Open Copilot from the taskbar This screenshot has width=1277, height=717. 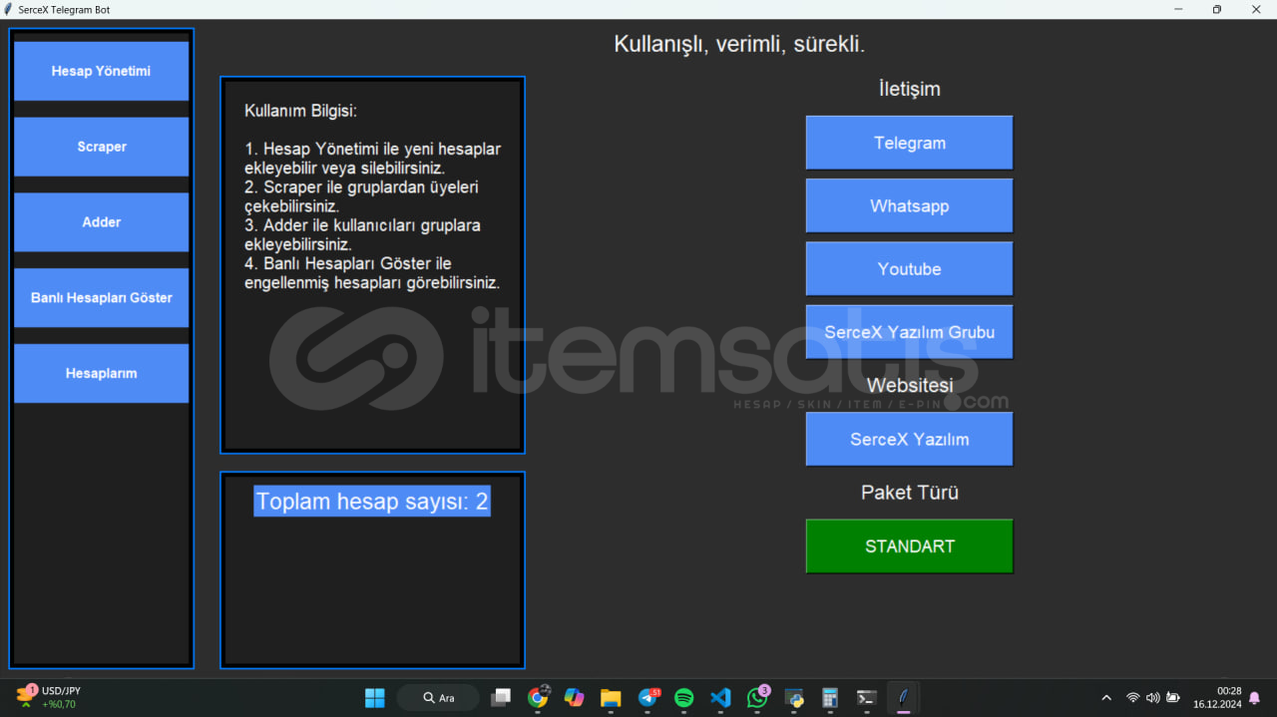click(x=574, y=698)
